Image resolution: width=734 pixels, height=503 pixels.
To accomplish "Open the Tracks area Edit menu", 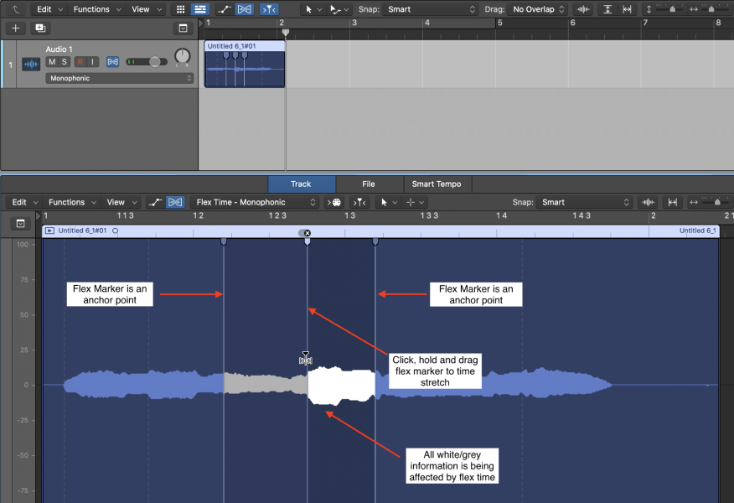I will click(x=50, y=9).
